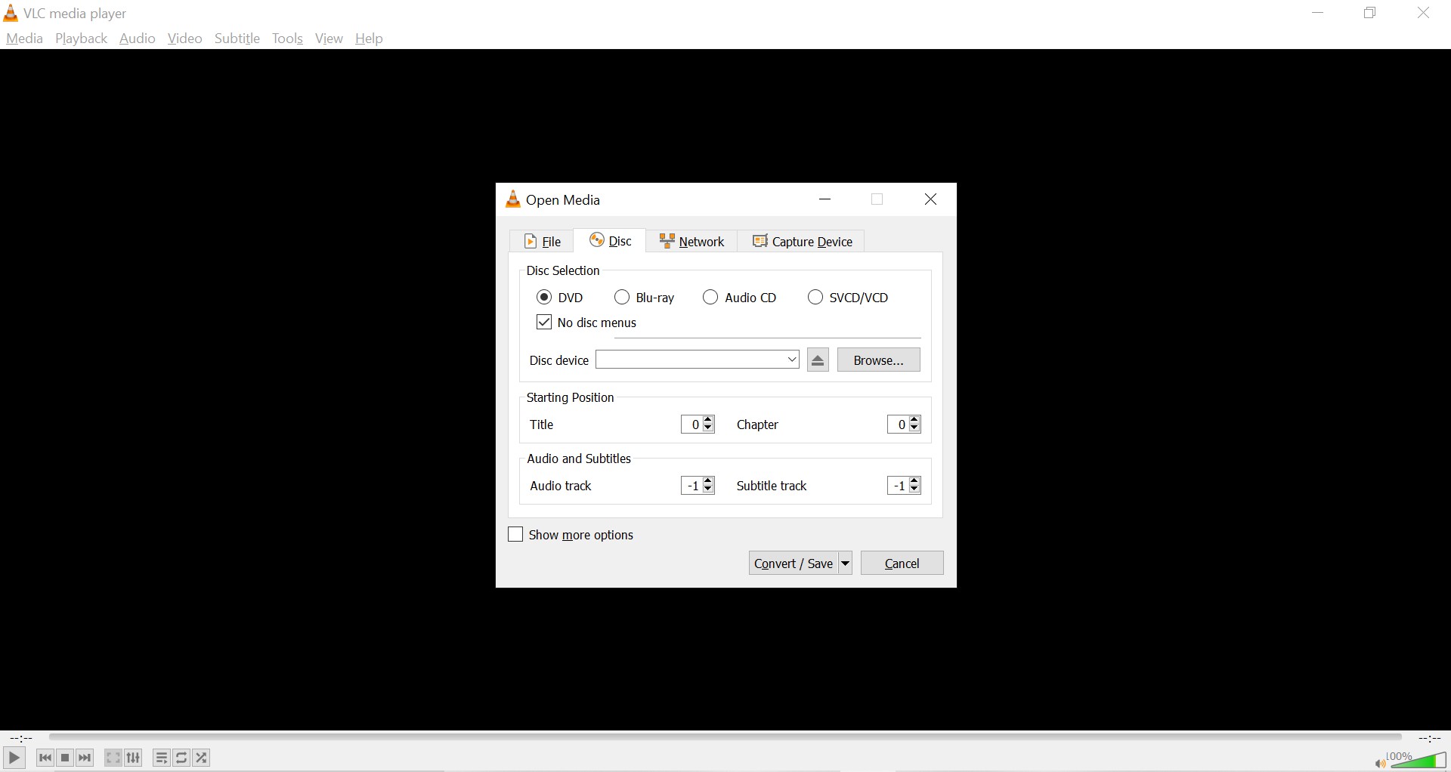Close the Open Media dialog
The height and width of the screenshot is (772, 1451).
coord(931,199)
